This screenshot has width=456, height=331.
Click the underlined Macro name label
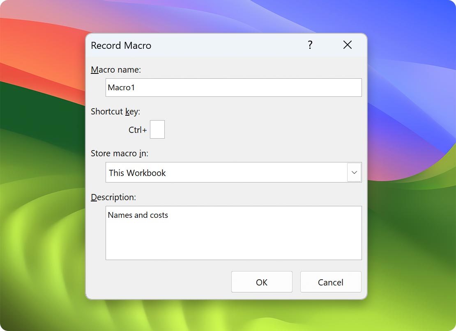(x=115, y=70)
